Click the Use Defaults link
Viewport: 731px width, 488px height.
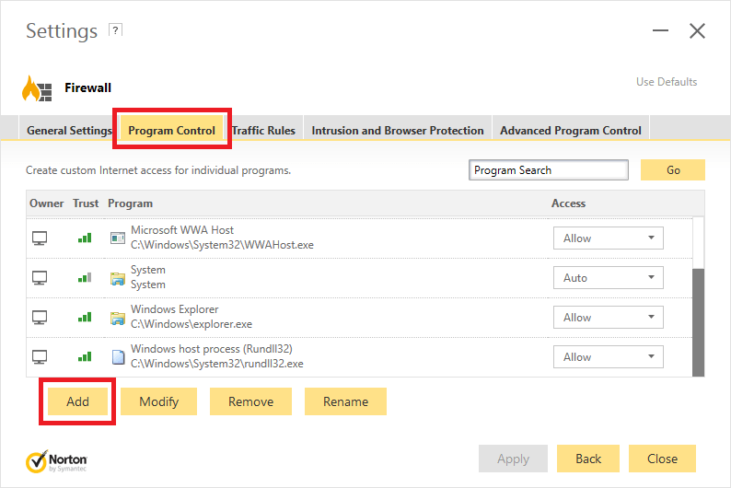click(667, 82)
